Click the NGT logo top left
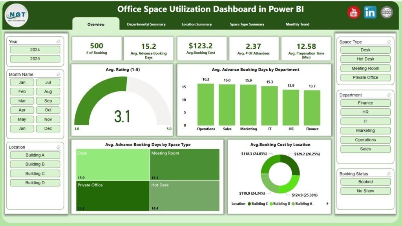 point(16,15)
